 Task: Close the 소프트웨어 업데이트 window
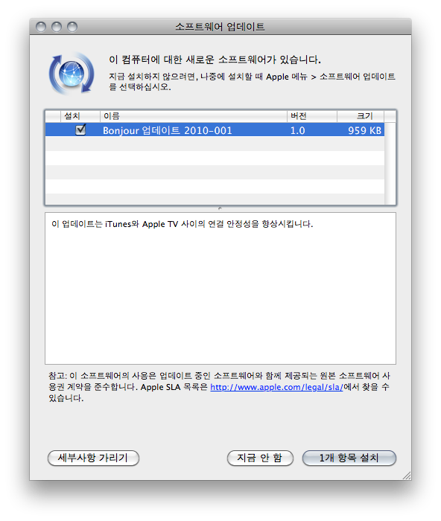click(x=41, y=27)
